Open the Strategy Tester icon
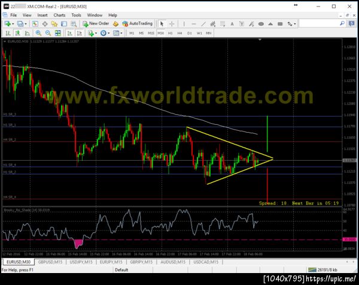Screen dimensions: 359x285 click(x=74, y=24)
